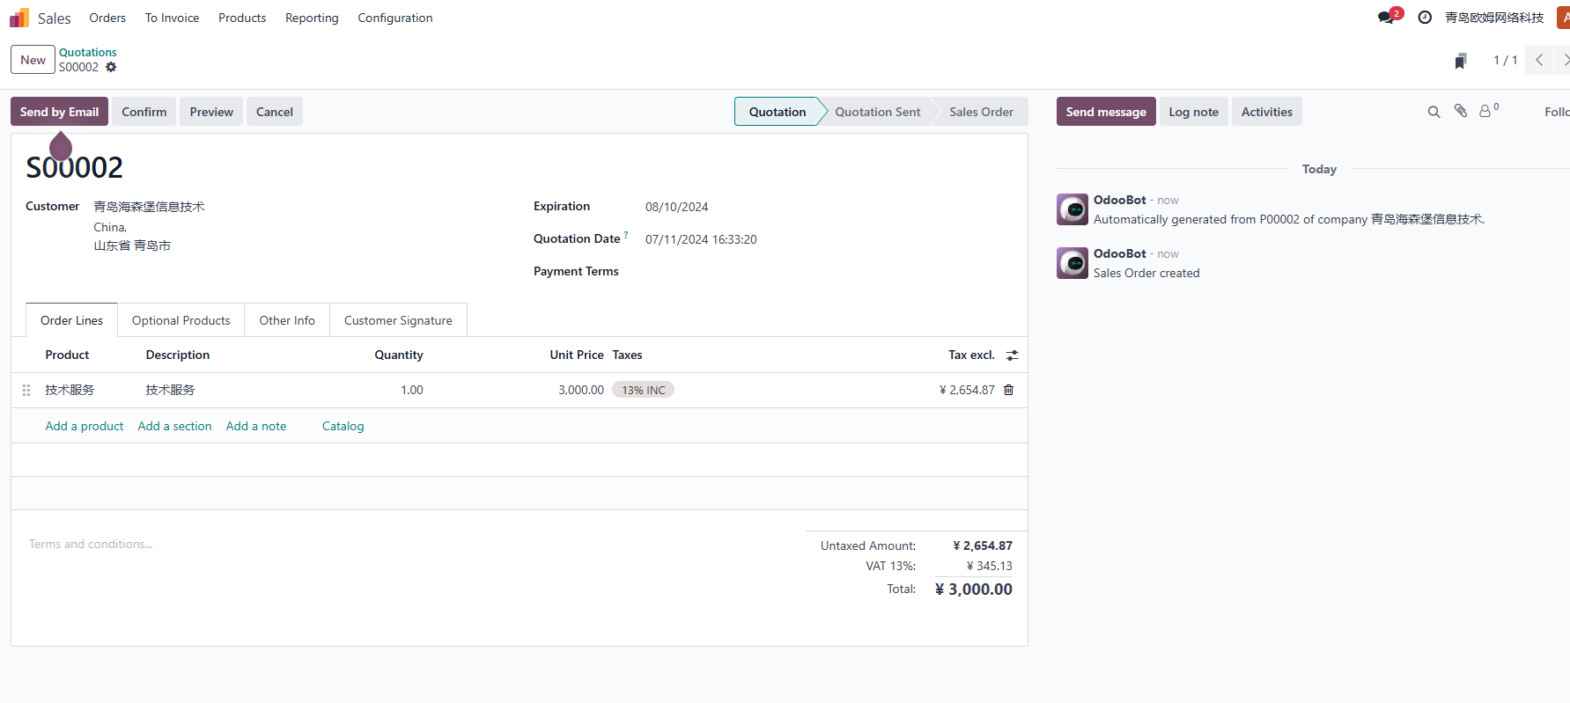Click the pager 1 / 1 counter
The image size is (1570, 703).
pyautogui.click(x=1505, y=60)
